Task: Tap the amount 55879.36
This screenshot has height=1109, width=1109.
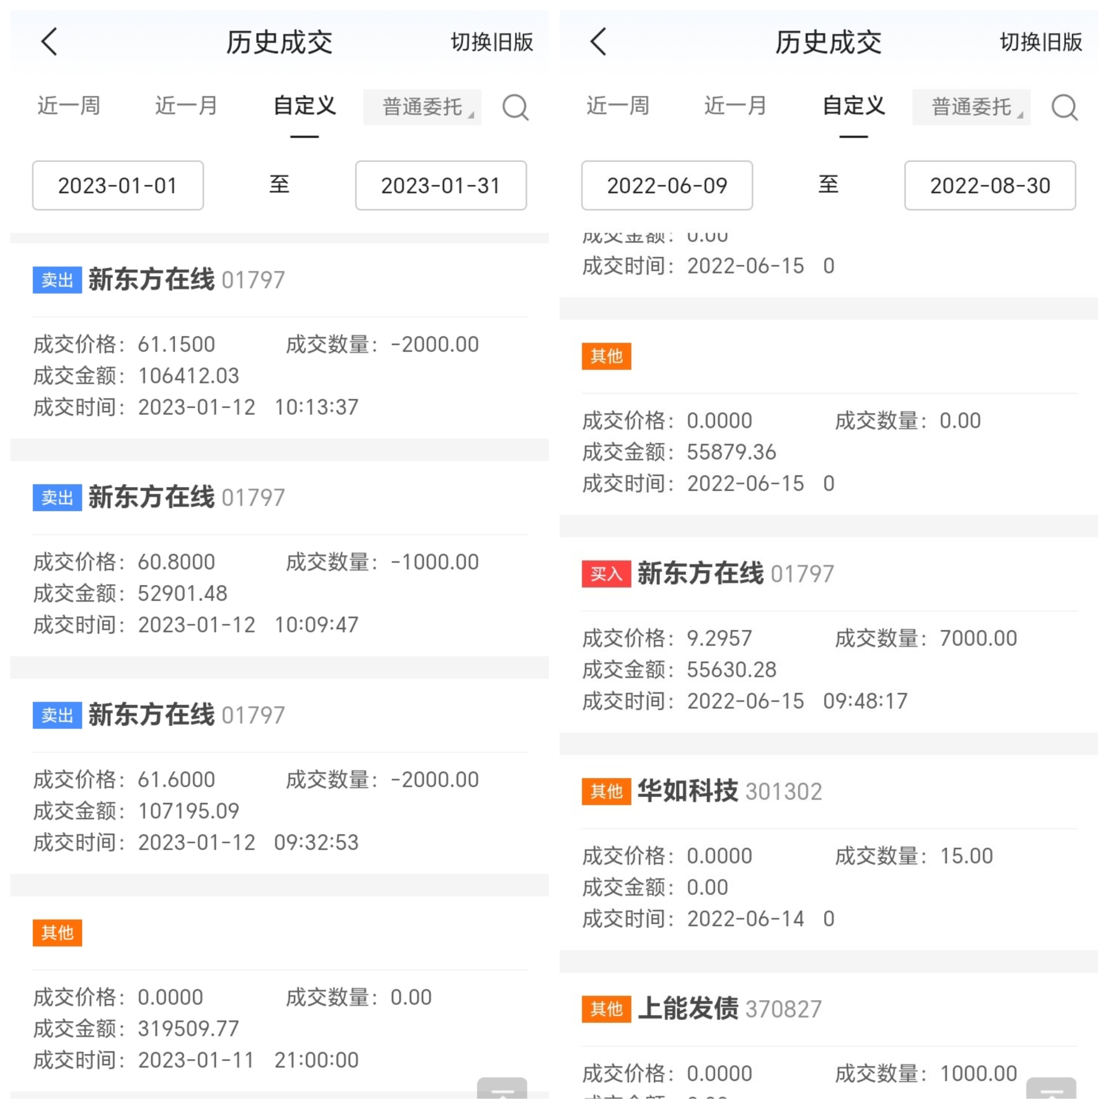Action: click(732, 452)
